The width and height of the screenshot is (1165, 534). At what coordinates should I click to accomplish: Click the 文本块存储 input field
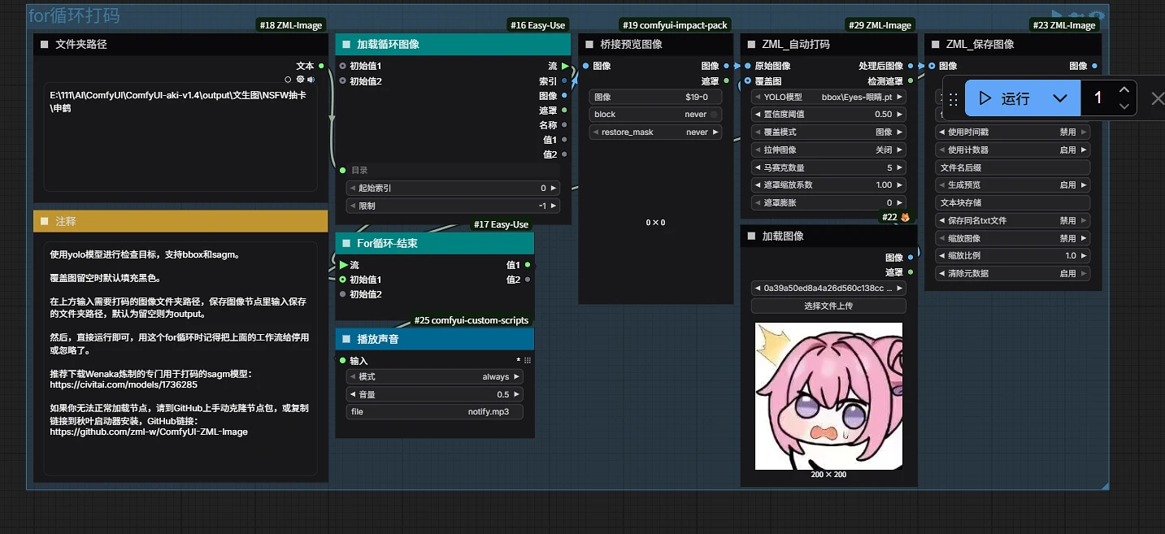(1012, 202)
